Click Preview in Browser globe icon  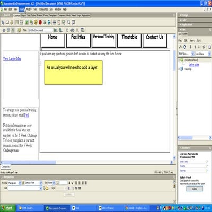coord(60,30)
